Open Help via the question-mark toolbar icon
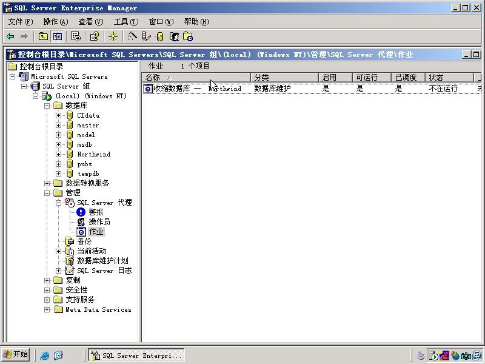This screenshot has height=364, width=485. point(94,36)
